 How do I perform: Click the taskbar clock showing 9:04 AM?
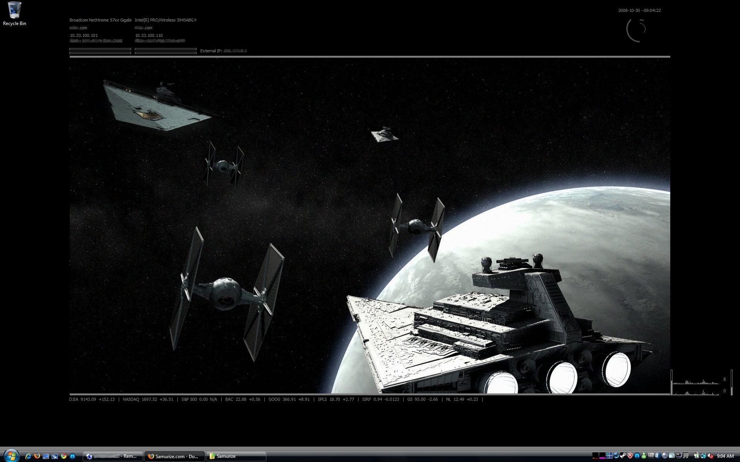pyautogui.click(x=725, y=456)
